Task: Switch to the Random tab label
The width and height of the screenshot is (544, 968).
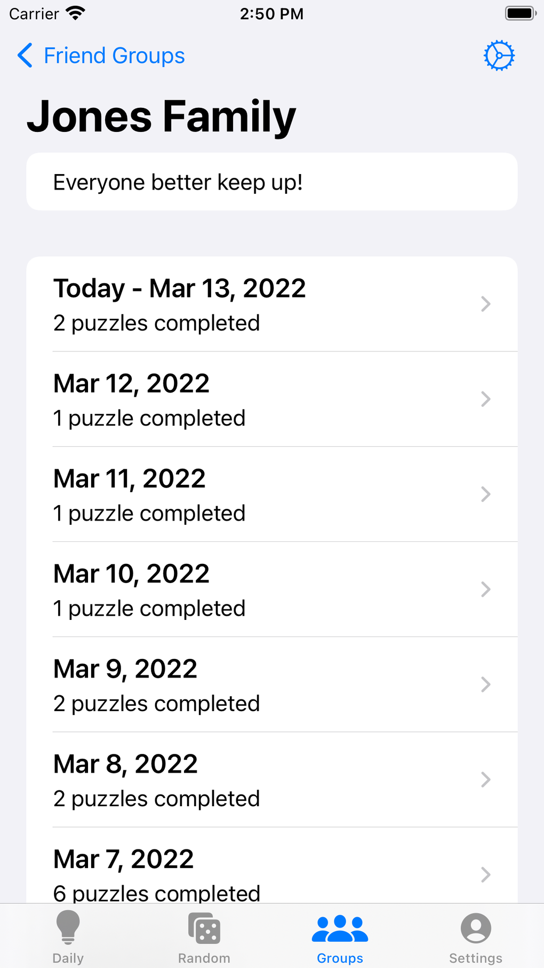Action: tap(204, 958)
